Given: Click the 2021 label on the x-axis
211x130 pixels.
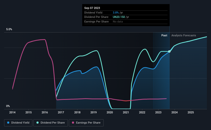Looking at the screenshot, I should click(126, 112).
